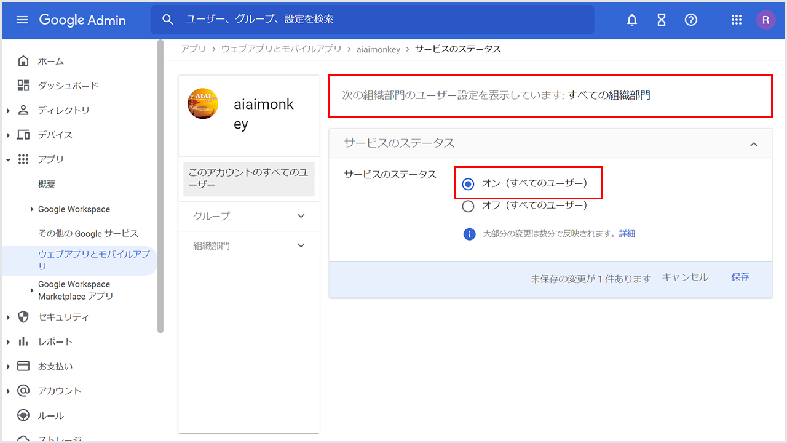This screenshot has height=443, width=787.
Task: Click the aiaimonkey app logo
Action: 203,103
